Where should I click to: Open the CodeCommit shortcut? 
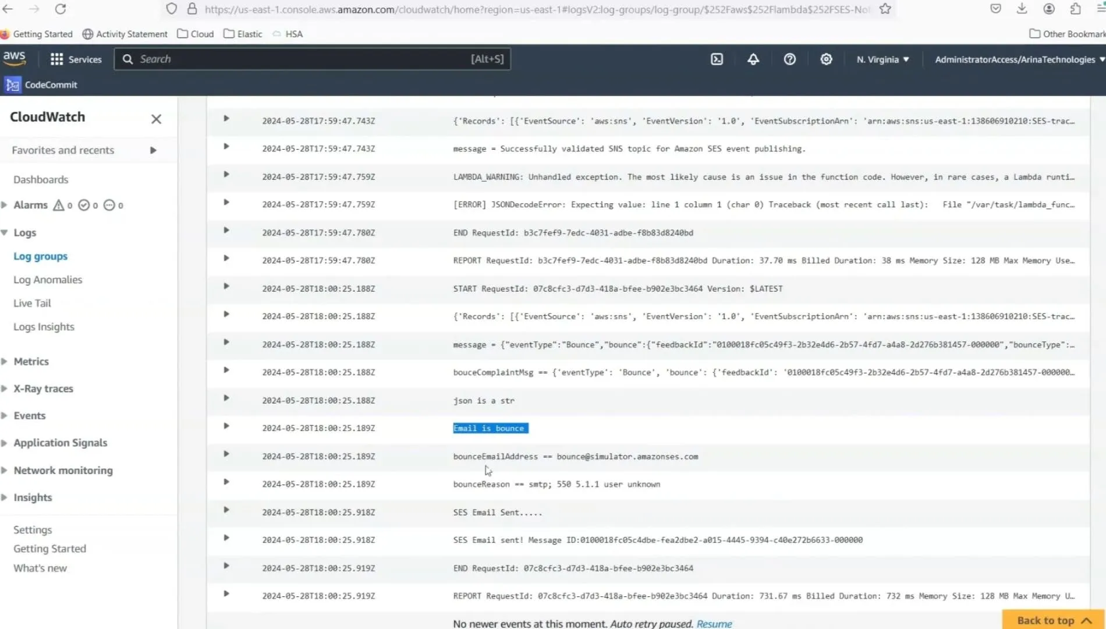coord(40,84)
